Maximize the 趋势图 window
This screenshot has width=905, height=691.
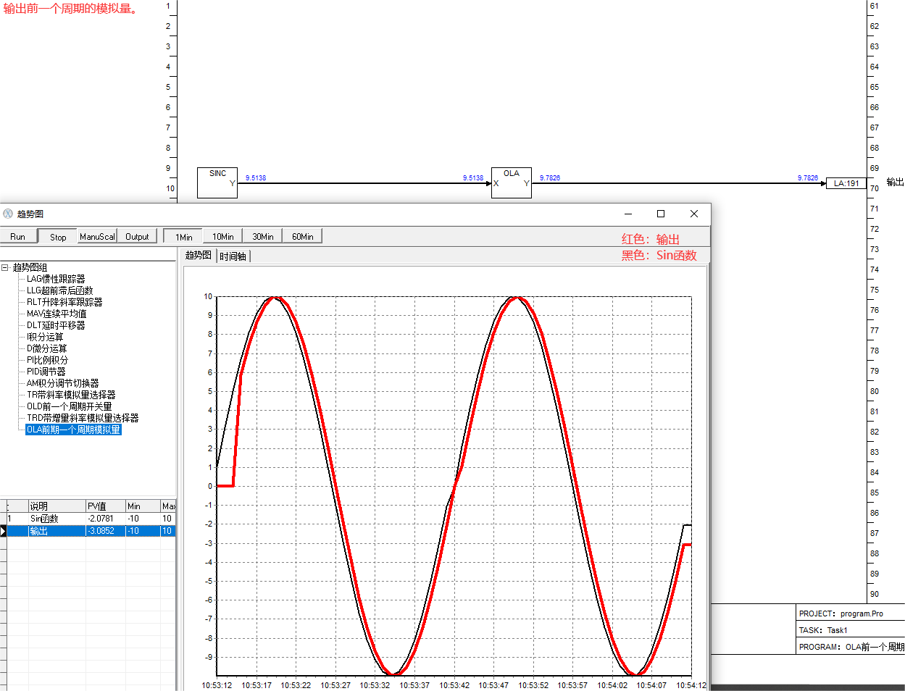(x=660, y=214)
